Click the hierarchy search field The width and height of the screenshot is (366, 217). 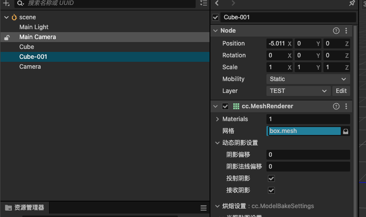(105, 3)
